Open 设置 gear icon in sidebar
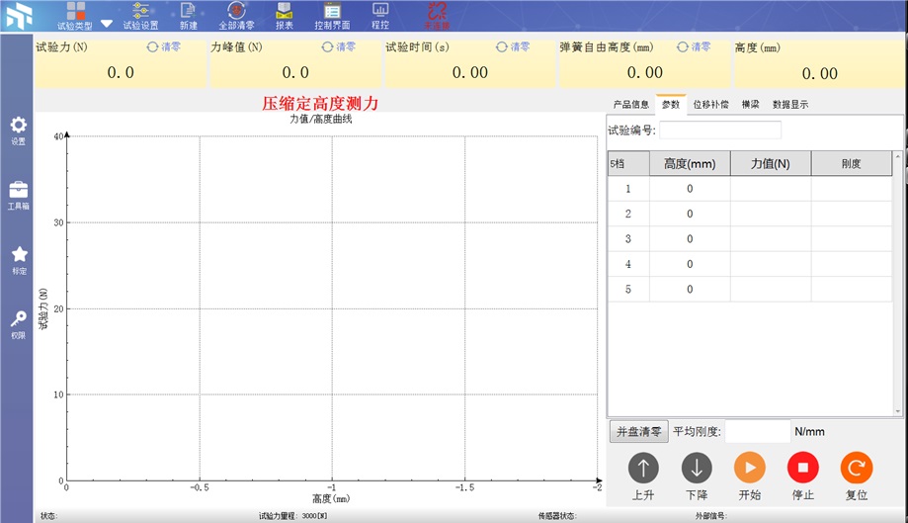Screen dimensions: 908x523 19,129
